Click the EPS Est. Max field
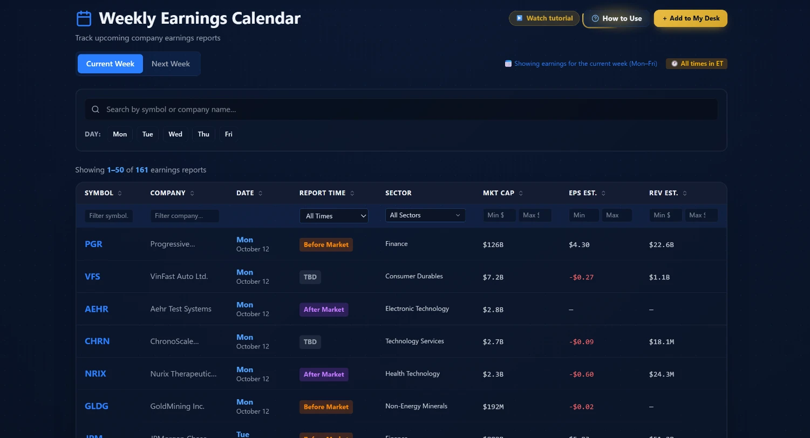The image size is (810, 438). coord(617,215)
